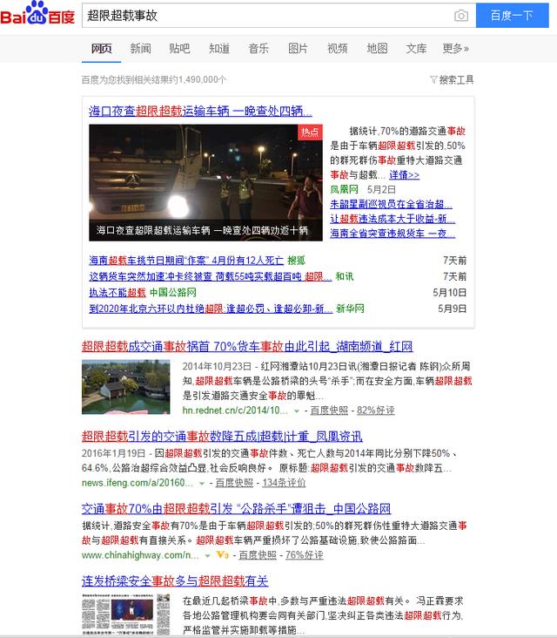Click the news.ifeng.com green URL
The image size is (557, 638).
pyautogui.click(x=138, y=483)
